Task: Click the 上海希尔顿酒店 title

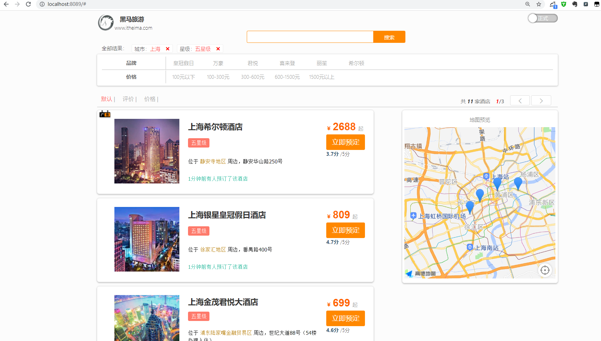Action: point(215,127)
